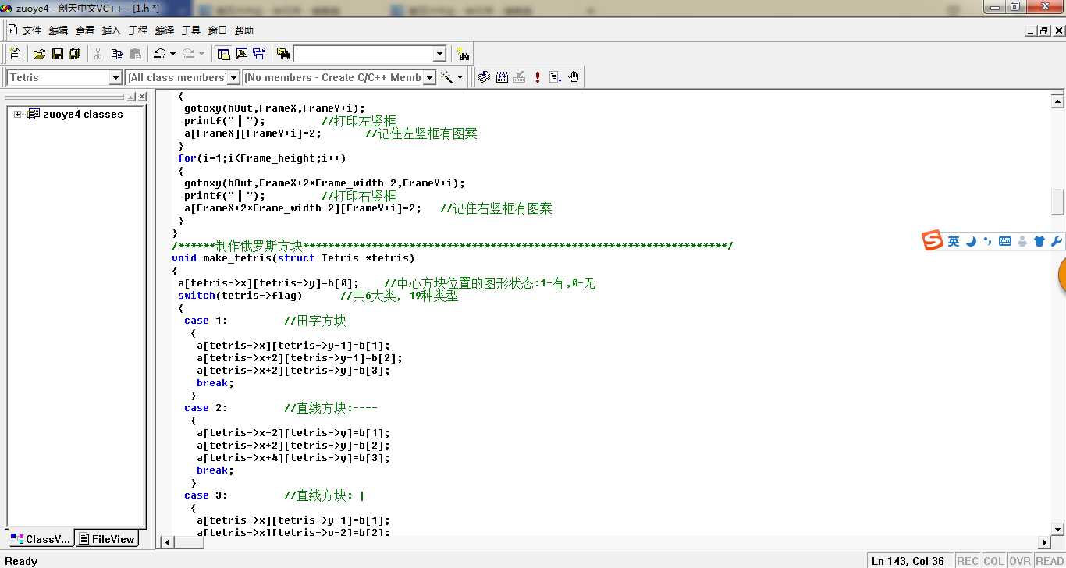Click the Go debug run icon
Viewport: 1066px width, 568px height.
pos(556,77)
